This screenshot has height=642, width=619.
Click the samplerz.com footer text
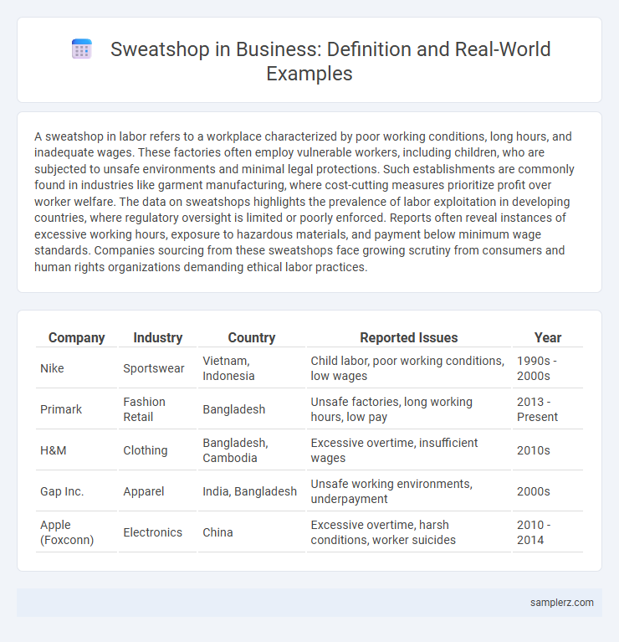tap(562, 603)
